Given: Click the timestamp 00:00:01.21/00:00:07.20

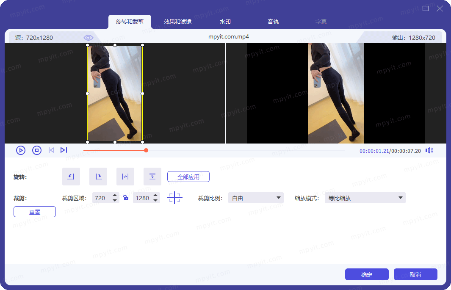Looking at the screenshot, I should click(390, 151).
